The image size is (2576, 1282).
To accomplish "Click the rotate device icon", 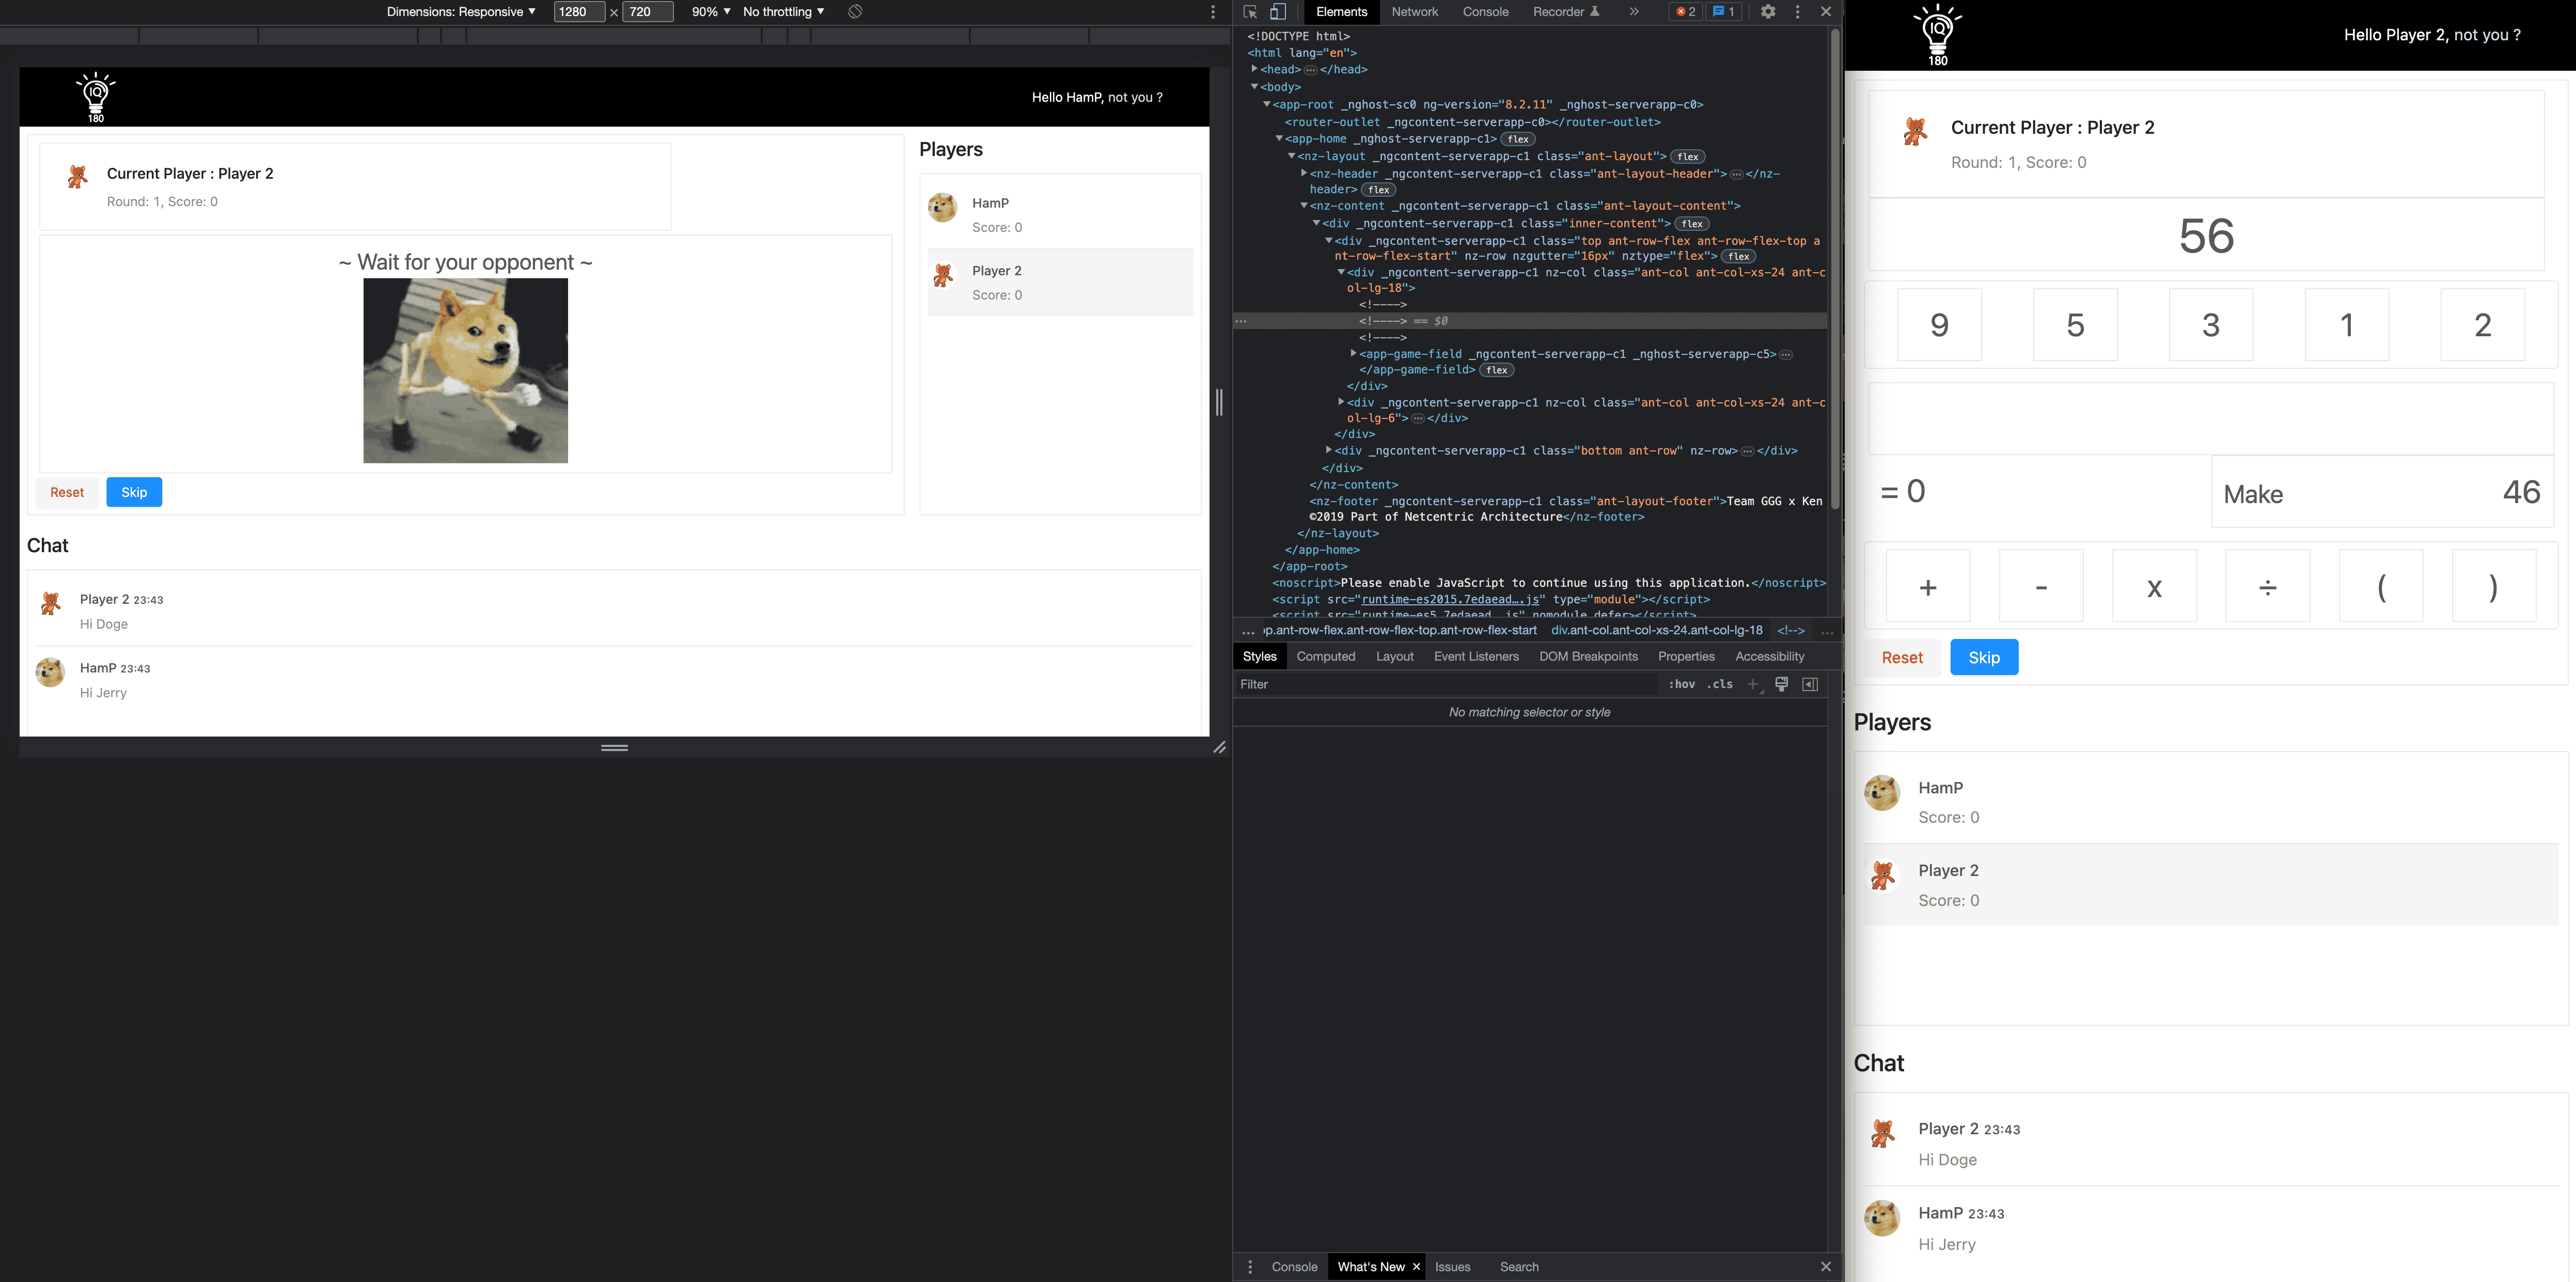I will pos(855,12).
